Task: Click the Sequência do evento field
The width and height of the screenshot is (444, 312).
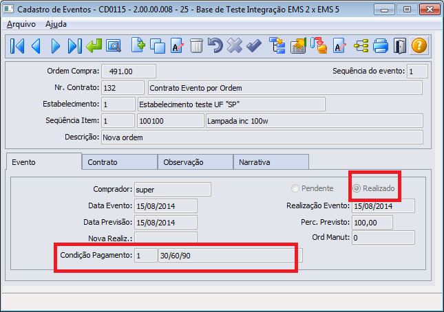Action: pyautogui.click(x=417, y=71)
